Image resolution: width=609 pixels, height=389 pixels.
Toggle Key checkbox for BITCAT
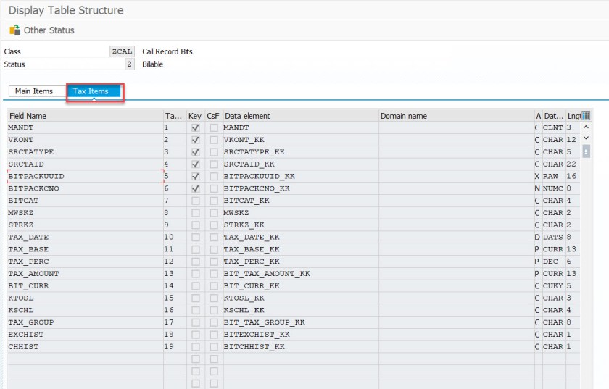click(x=195, y=201)
